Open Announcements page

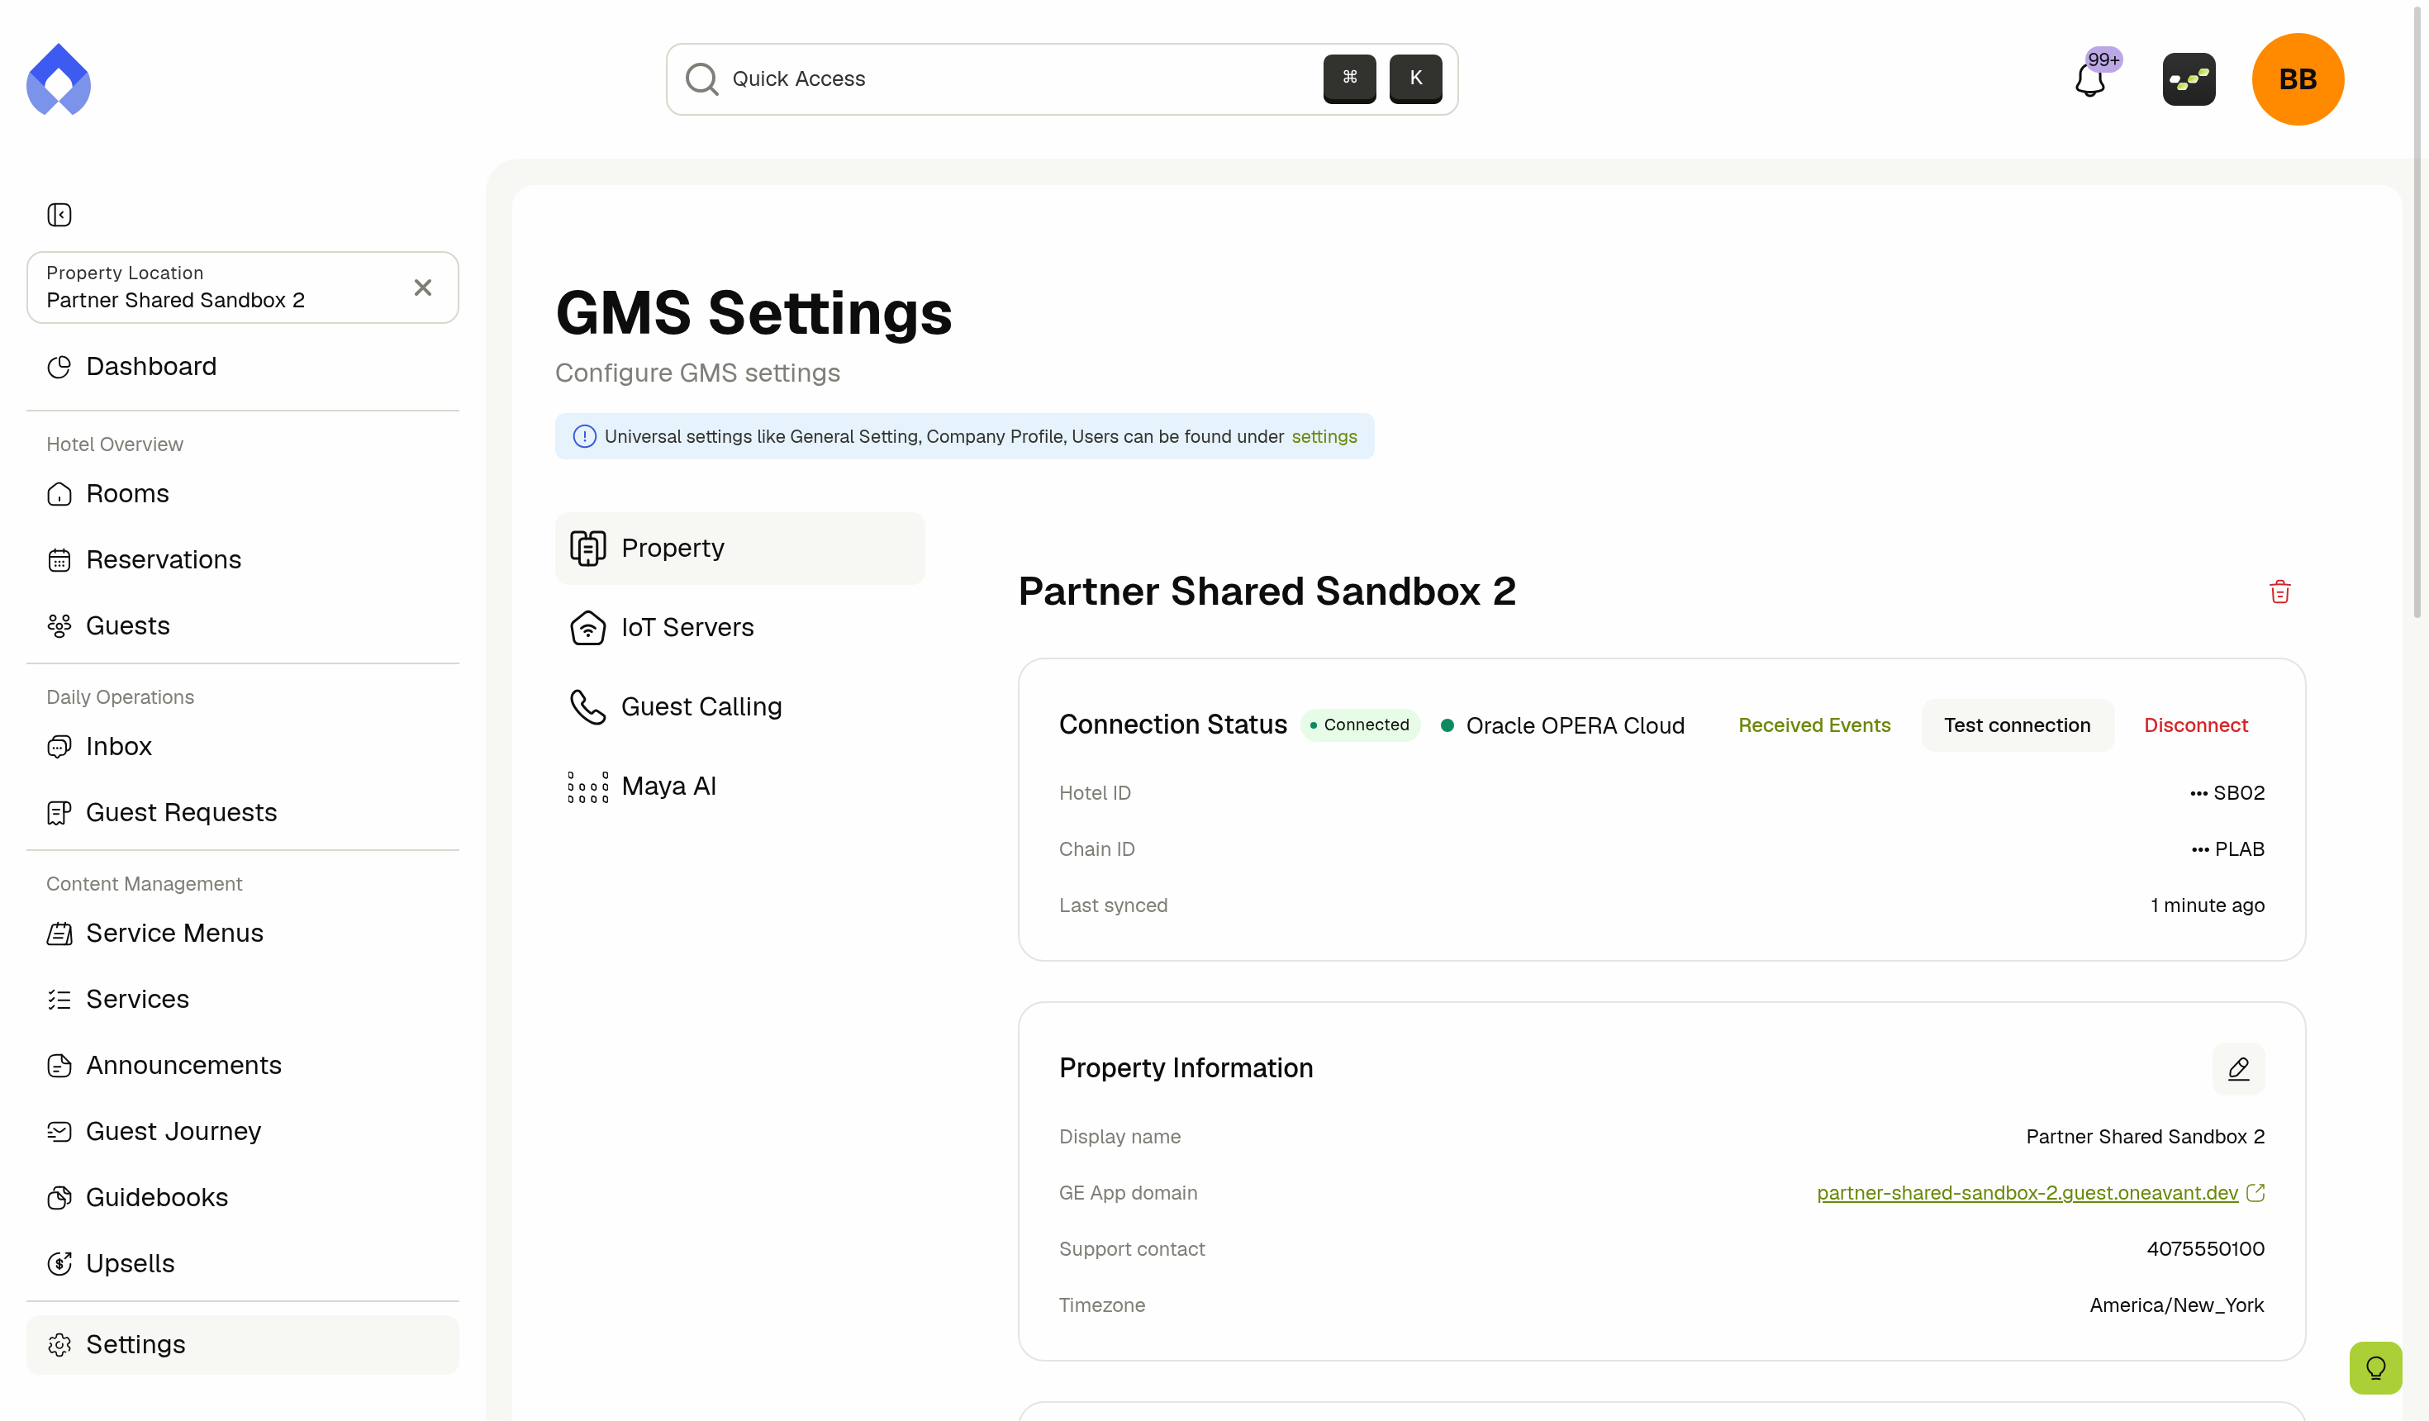tap(242, 1065)
